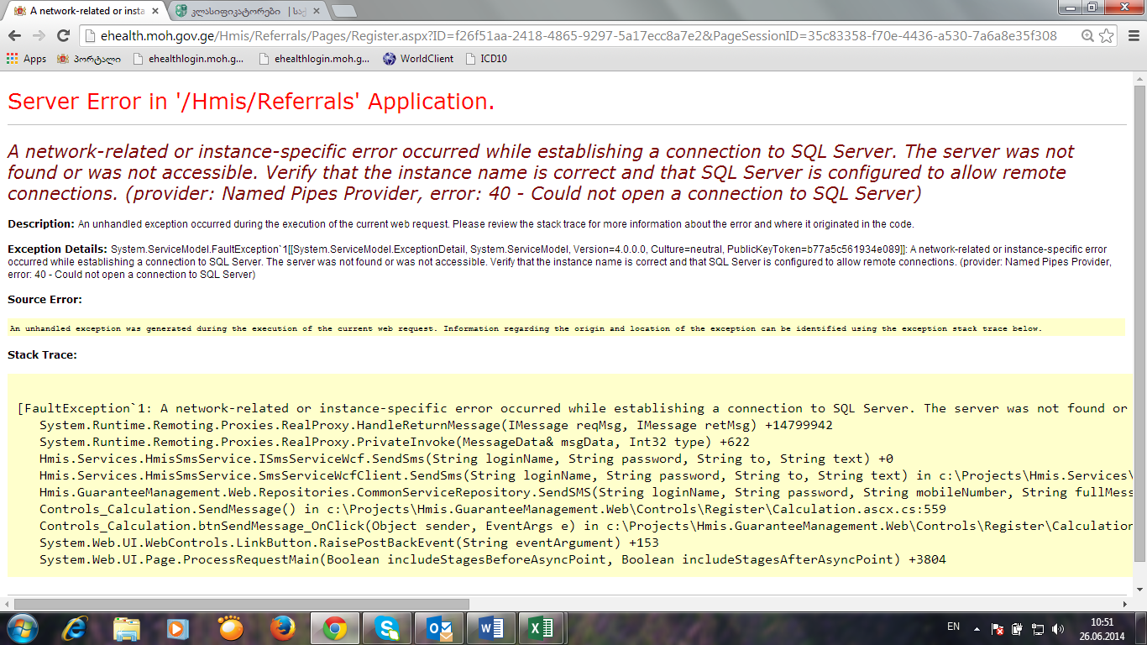Open Excel from the taskbar
The image size is (1147, 645).
pos(542,627)
